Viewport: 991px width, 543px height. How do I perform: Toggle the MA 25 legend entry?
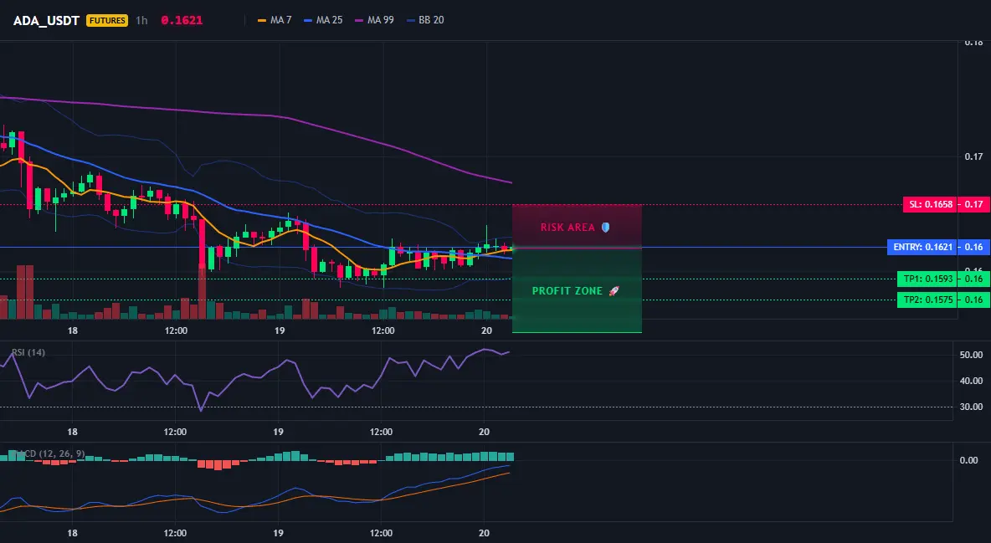[x=323, y=20]
